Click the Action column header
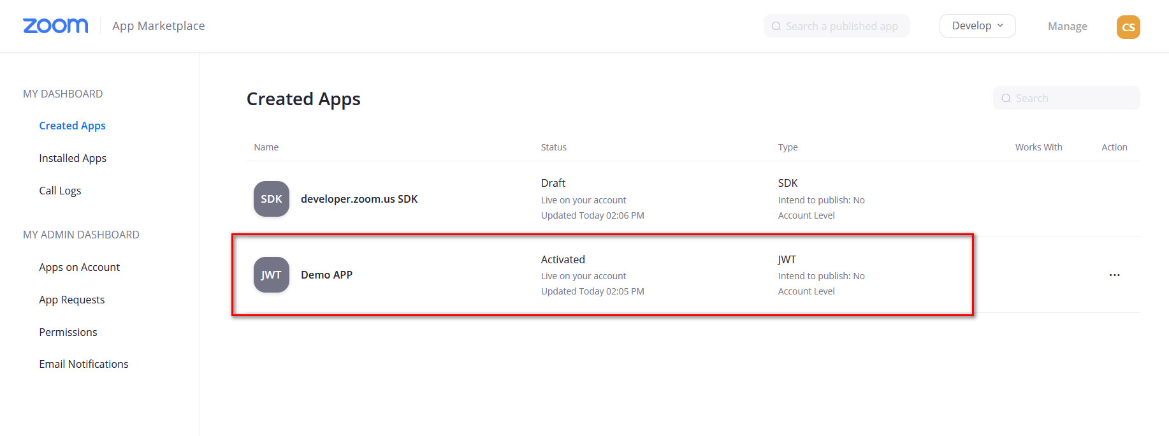The height and width of the screenshot is (436, 1169). click(1114, 147)
